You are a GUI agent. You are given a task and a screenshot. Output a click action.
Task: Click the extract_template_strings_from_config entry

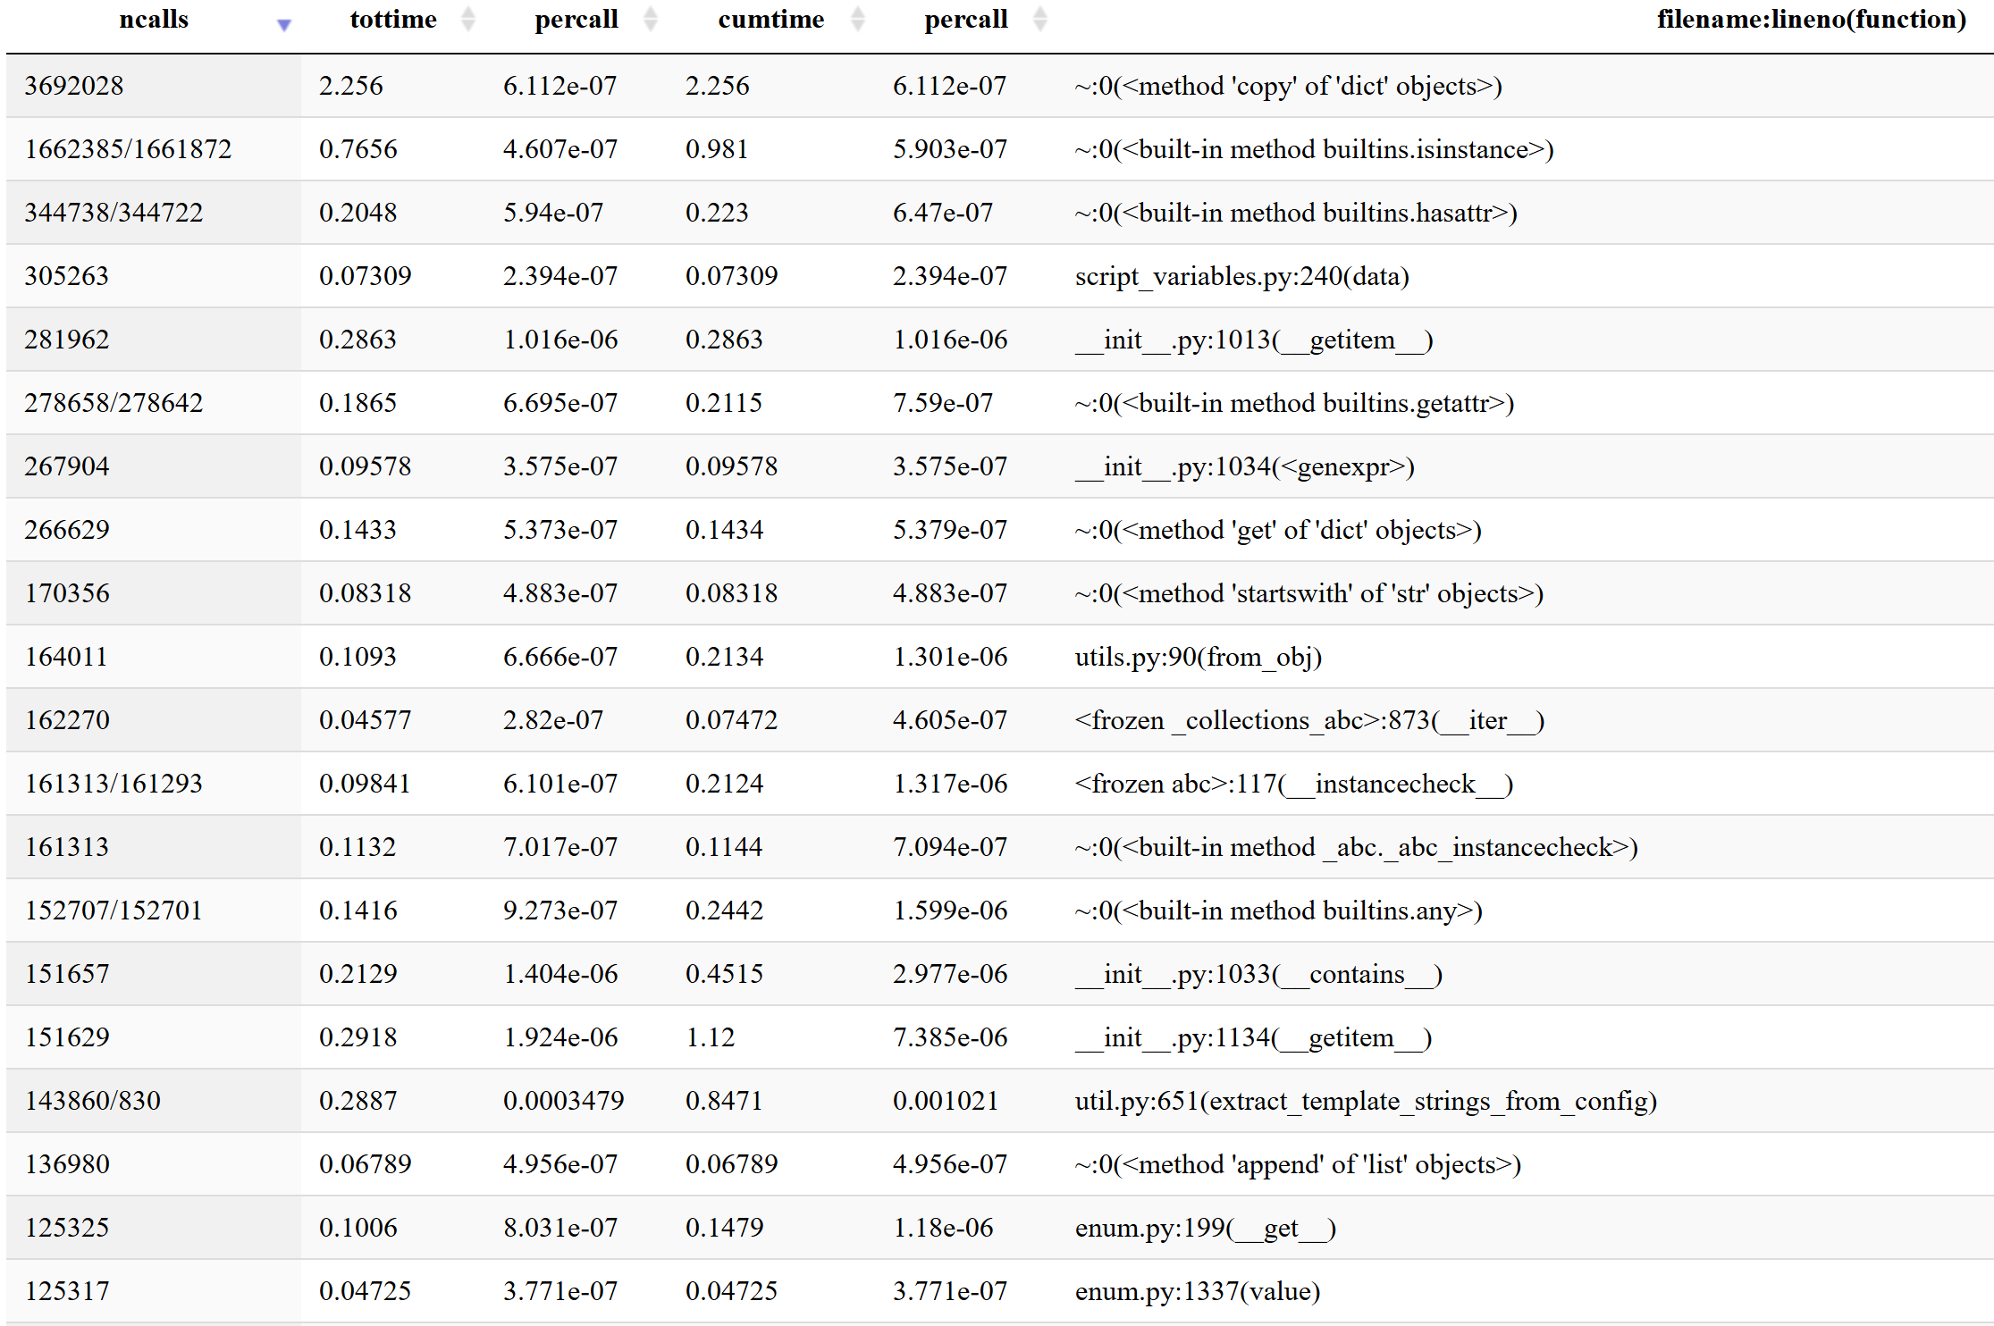(x=1366, y=1101)
